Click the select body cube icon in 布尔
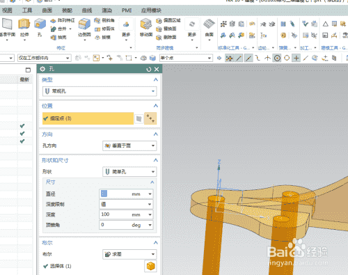The height and width of the screenshot is (275, 348). [150, 266]
